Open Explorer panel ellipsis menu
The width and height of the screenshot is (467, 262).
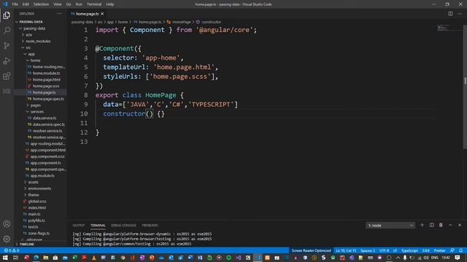point(59,14)
